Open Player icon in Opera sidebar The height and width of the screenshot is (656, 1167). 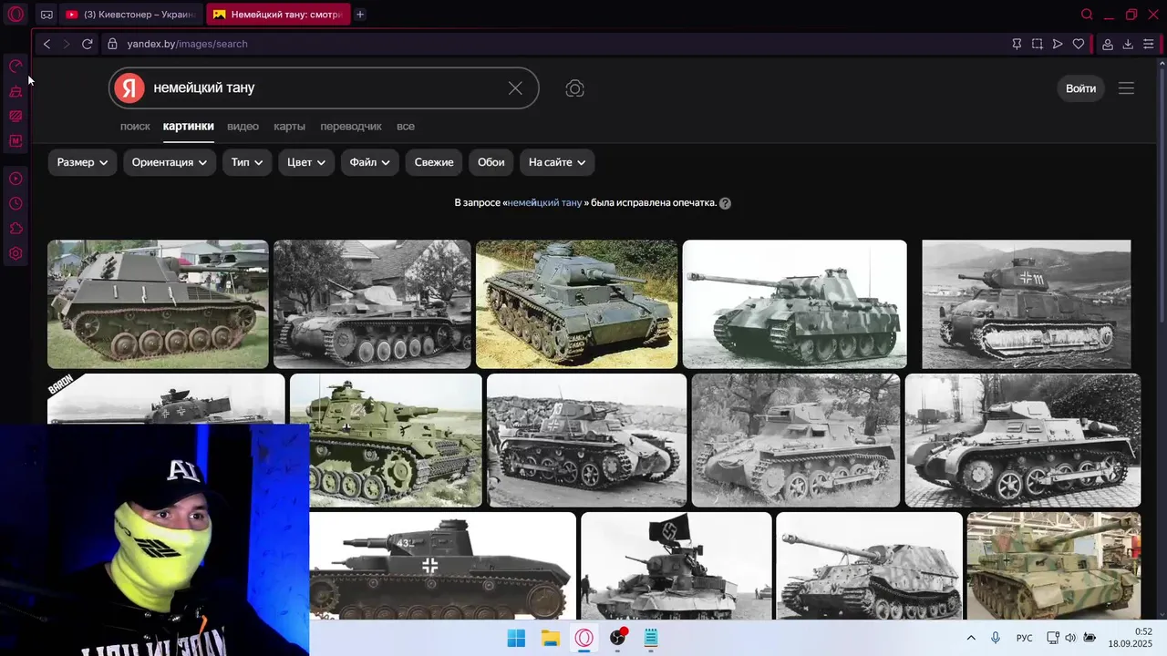pos(15,179)
